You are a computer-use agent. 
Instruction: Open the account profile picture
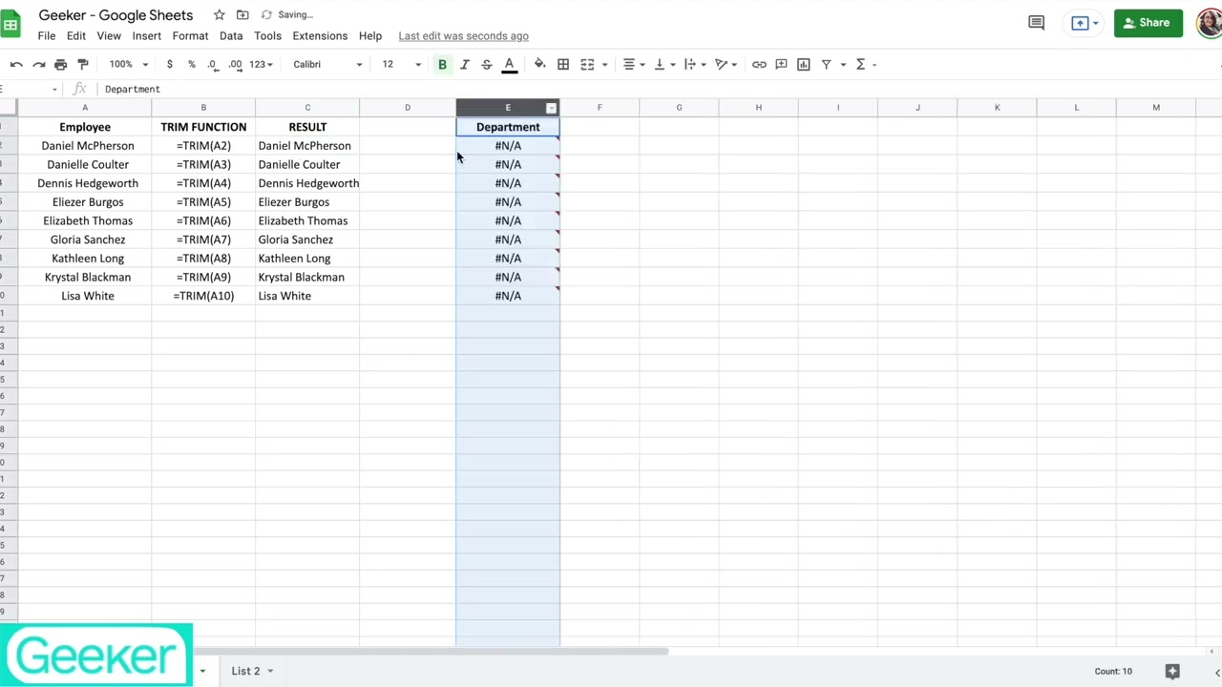coord(1210,23)
